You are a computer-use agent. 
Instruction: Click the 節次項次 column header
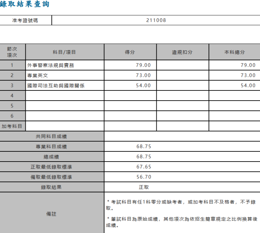13,52
